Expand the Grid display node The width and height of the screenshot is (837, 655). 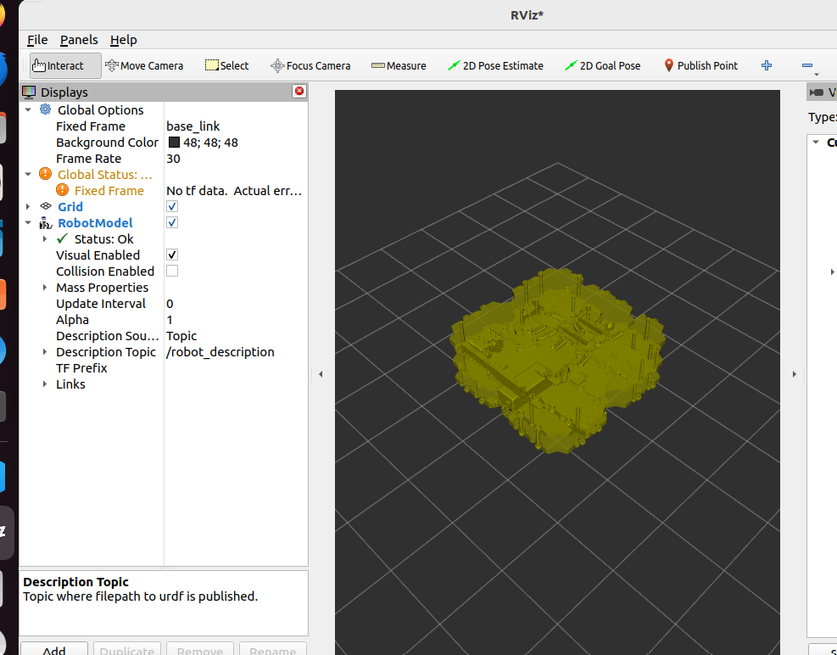coord(28,206)
